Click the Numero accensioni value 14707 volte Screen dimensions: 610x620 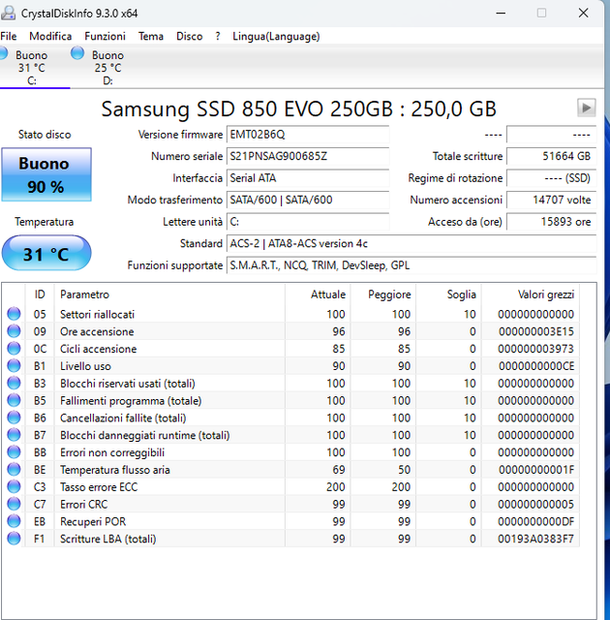pyautogui.click(x=551, y=200)
